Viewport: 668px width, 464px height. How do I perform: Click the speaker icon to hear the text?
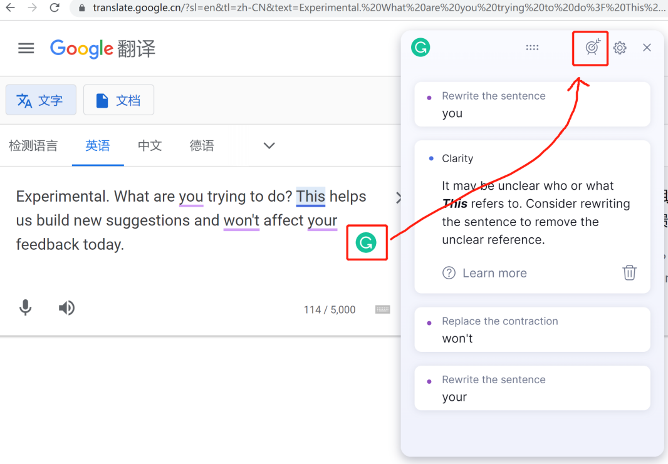(x=66, y=307)
